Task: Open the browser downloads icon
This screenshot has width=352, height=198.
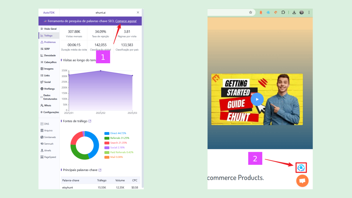Action: pyautogui.click(x=294, y=12)
